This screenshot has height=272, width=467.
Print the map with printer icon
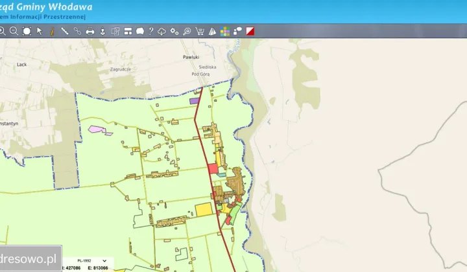pyautogui.click(x=90, y=31)
